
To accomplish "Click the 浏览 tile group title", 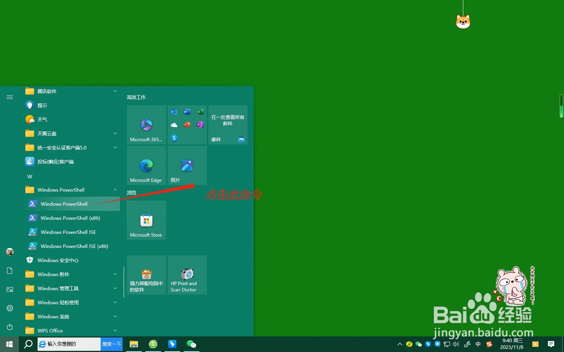I will pos(132,192).
